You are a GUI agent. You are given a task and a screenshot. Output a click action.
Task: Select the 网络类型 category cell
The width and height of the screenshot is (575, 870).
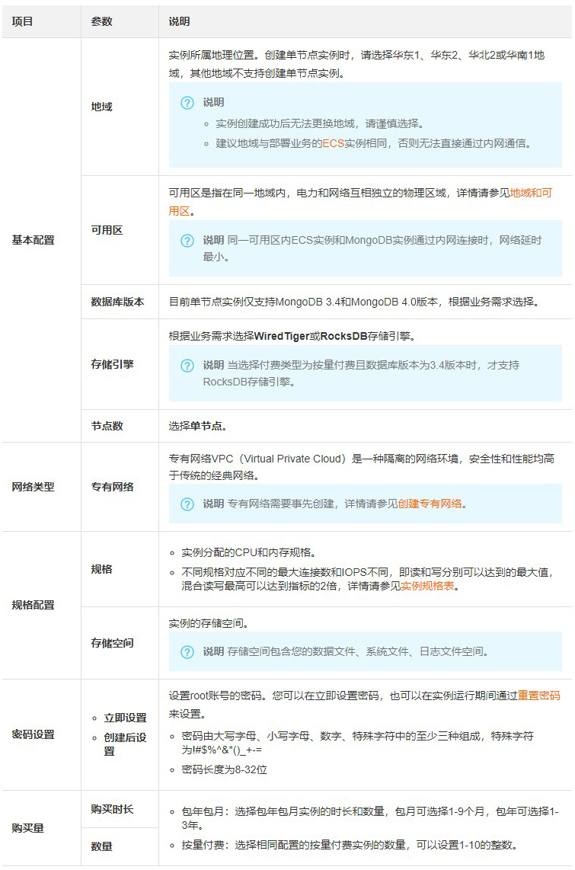pos(33,487)
